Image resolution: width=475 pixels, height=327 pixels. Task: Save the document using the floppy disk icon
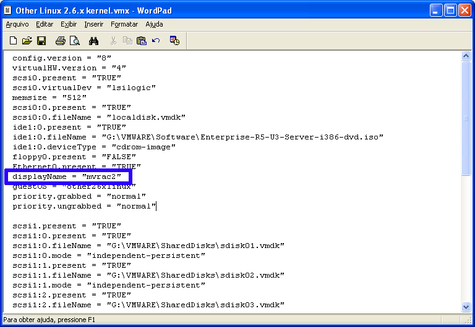tap(41, 41)
